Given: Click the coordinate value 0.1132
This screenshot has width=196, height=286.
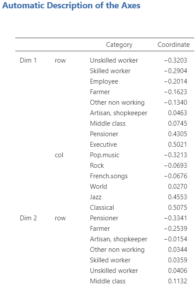Looking at the screenshot, I should click(x=178, y=281).
